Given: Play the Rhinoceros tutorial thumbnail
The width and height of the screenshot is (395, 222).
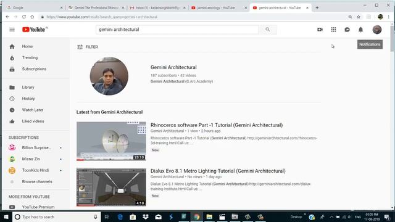Looking at the screenshot, I should (x=111, y=141).
